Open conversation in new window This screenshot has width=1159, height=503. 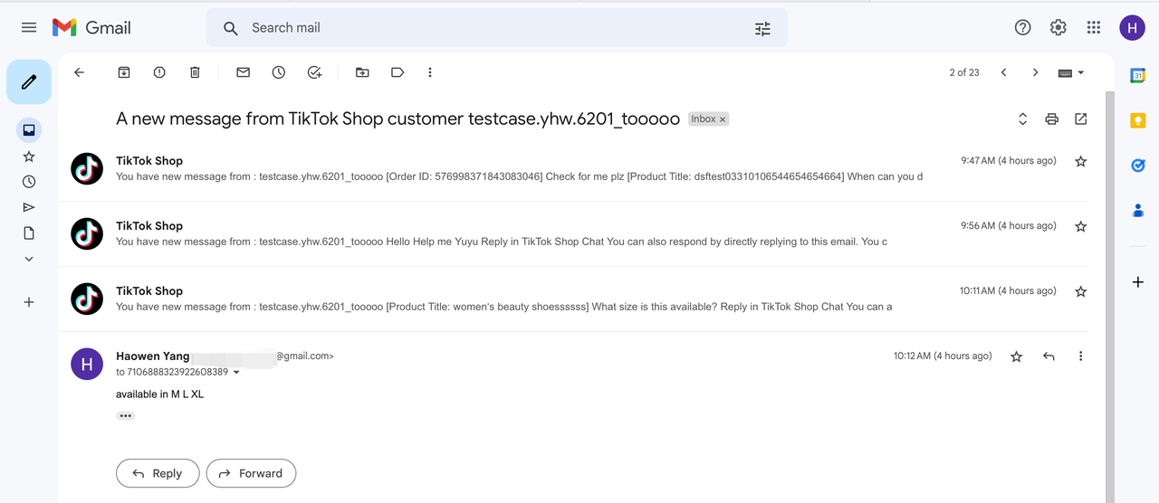pos(1080,119)
